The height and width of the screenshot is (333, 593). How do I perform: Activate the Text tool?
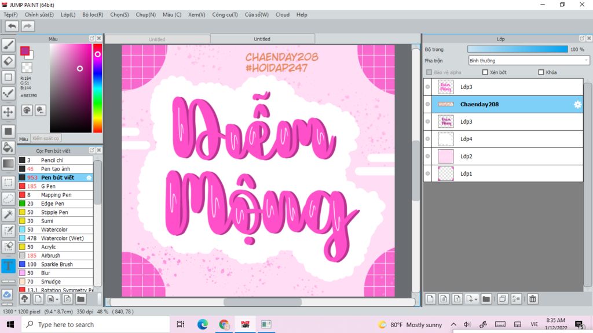coord(8,266)
